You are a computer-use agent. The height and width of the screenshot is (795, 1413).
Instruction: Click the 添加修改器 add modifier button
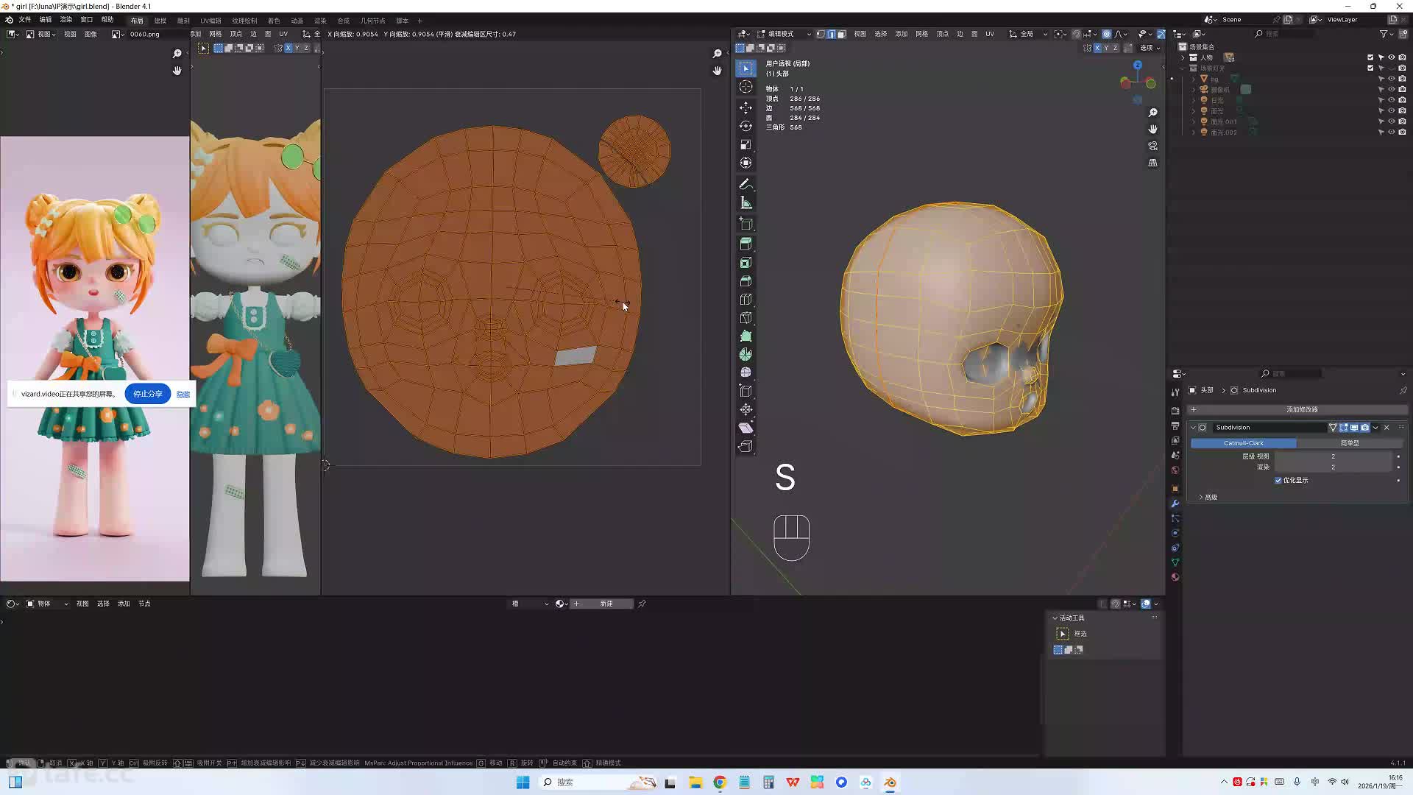tap(1301, 409)
